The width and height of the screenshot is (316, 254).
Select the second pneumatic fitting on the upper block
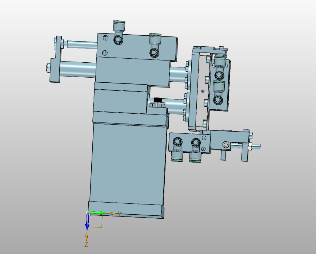tap(155, 46)
